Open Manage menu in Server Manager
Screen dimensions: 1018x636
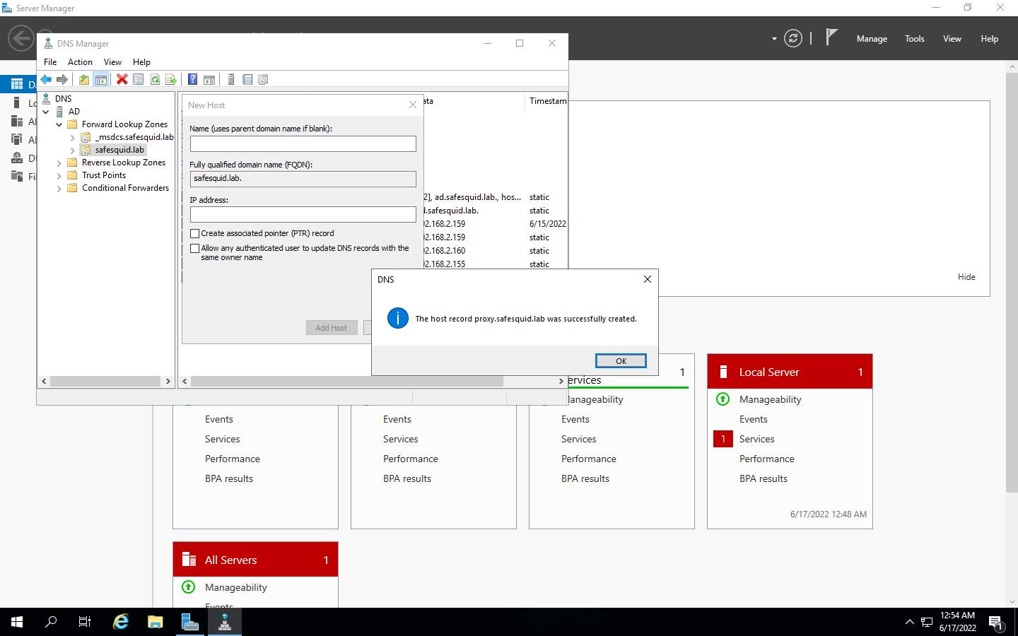872,39
